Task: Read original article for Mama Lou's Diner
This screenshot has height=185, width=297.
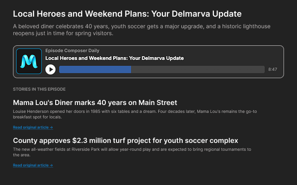Action: tap(31, 127)
